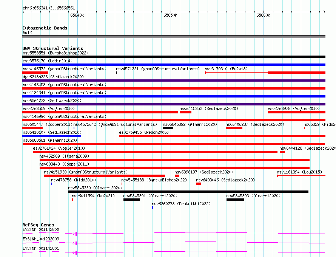
Task: Click the 65660k ruler position label
Action: pos(263,15)
